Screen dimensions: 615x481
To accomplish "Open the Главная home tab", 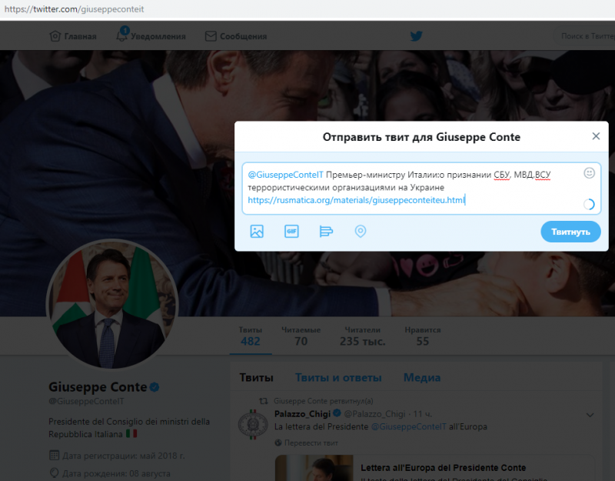I will coord(73,36).
